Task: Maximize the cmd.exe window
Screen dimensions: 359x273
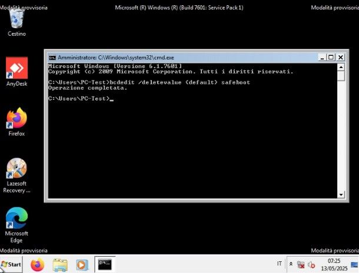Action: 331,58
